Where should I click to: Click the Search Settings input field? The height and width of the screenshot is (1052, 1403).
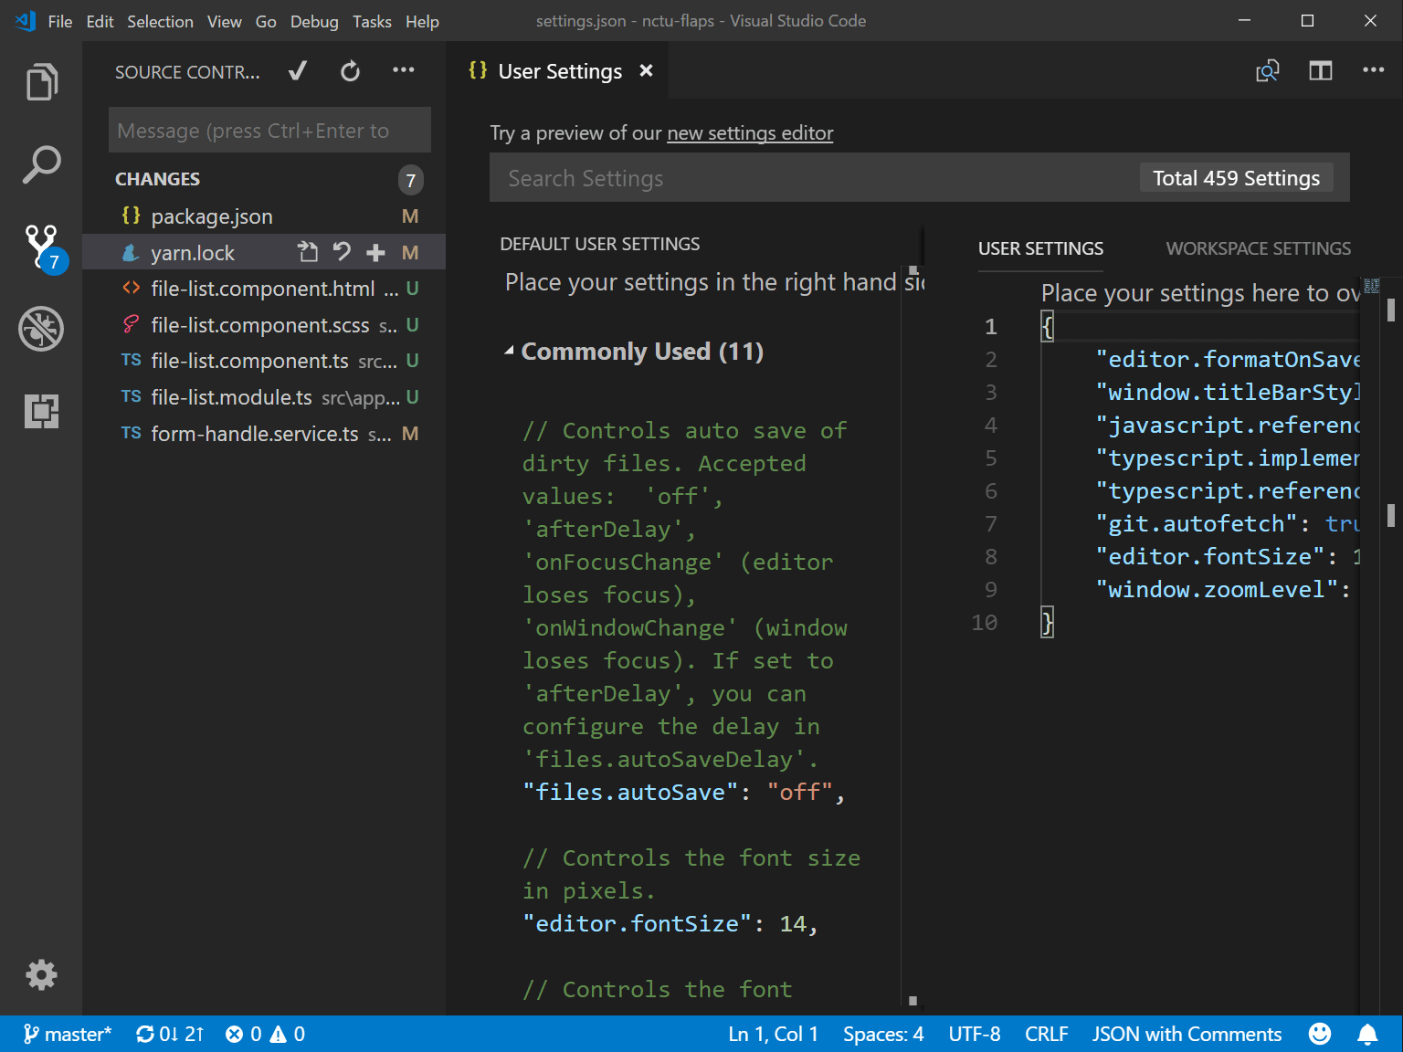[x=804, y=177]
